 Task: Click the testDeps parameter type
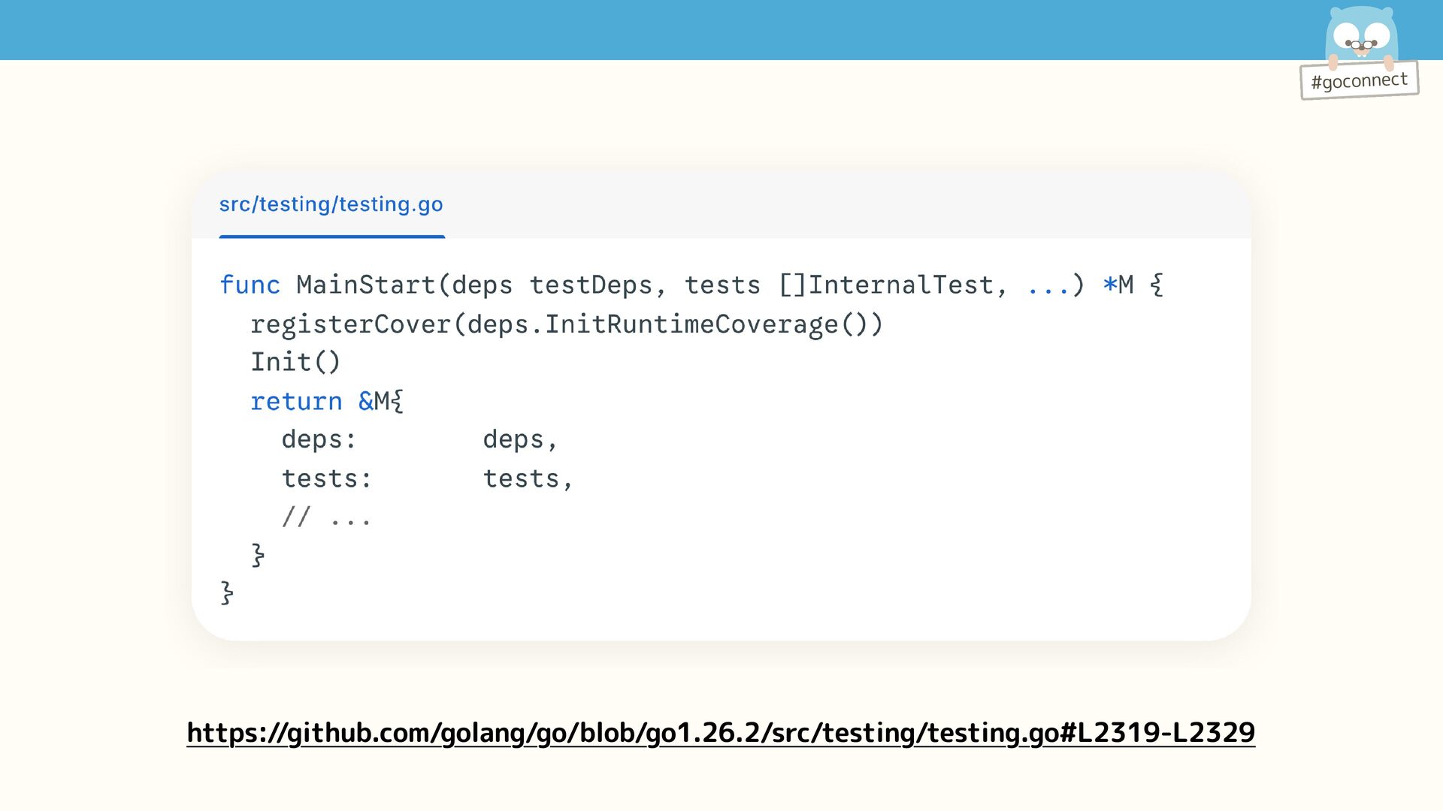coord(591,285)
